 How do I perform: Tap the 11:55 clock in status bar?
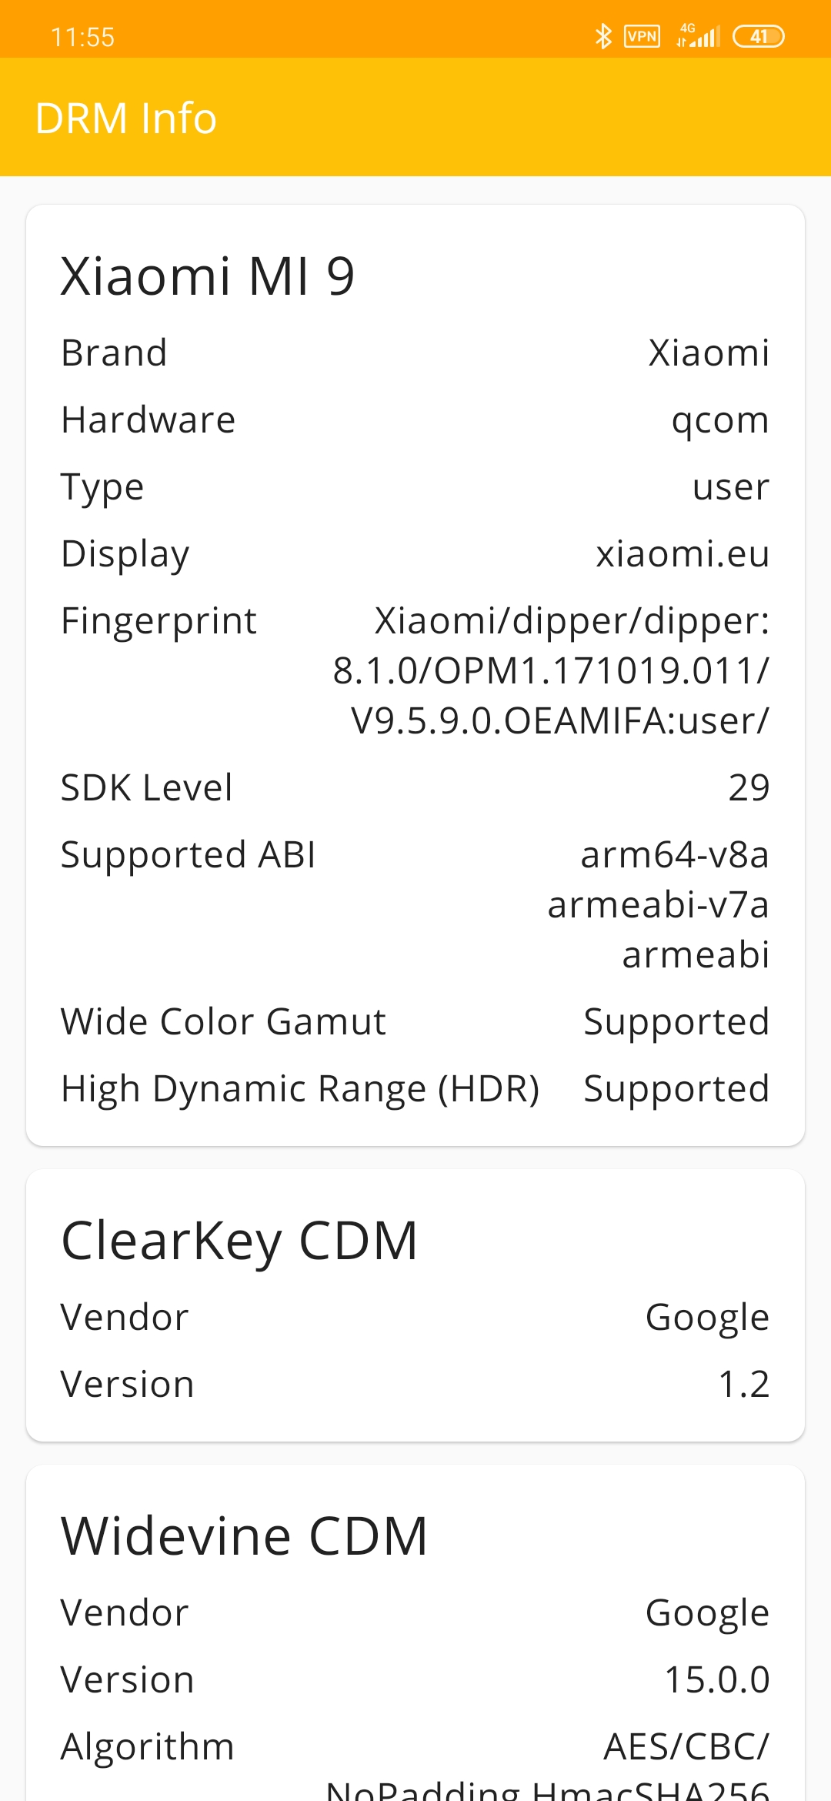click(82, 37)
